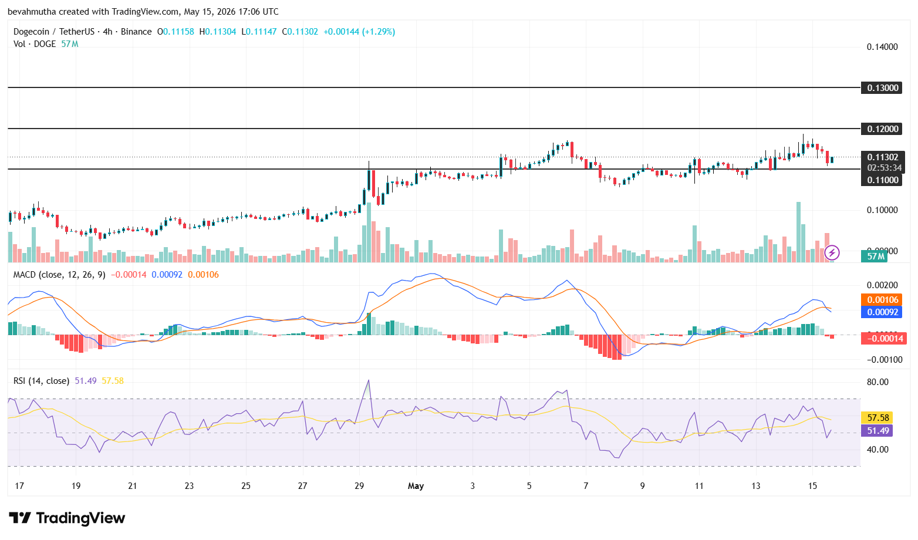Click the 40.00 RSI axis label

click(878, 450)
